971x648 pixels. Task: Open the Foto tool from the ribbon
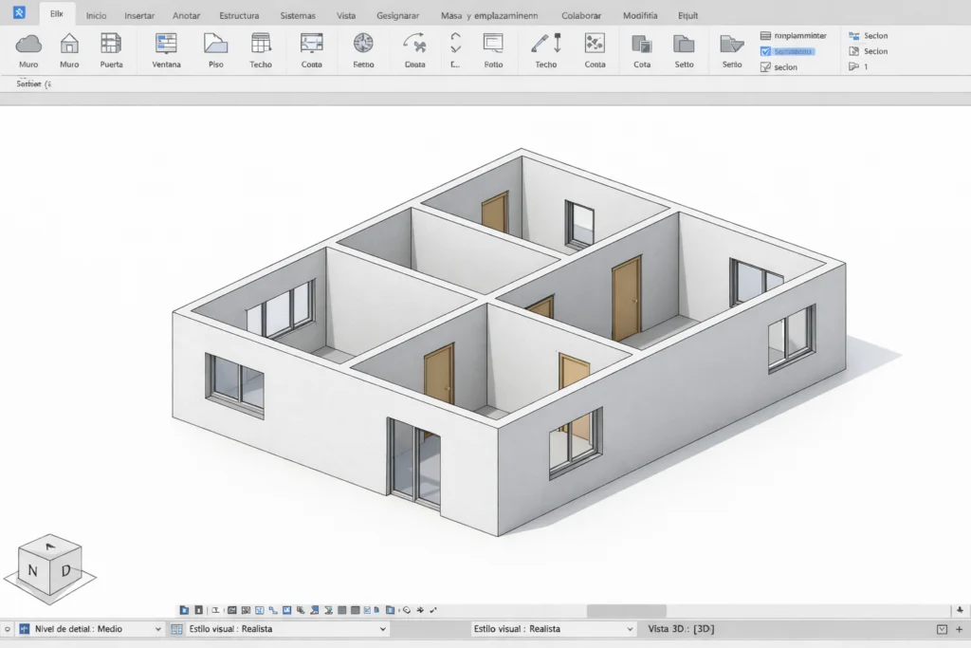tap(493, 49)
